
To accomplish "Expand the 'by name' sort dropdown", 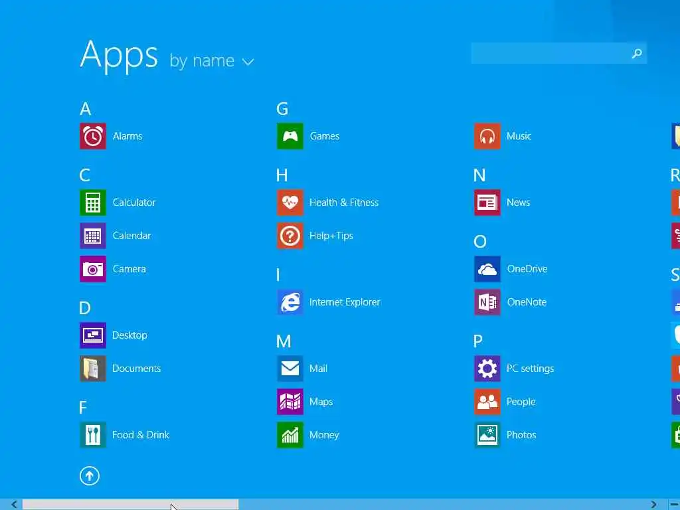I will click(x=212, y=60).
